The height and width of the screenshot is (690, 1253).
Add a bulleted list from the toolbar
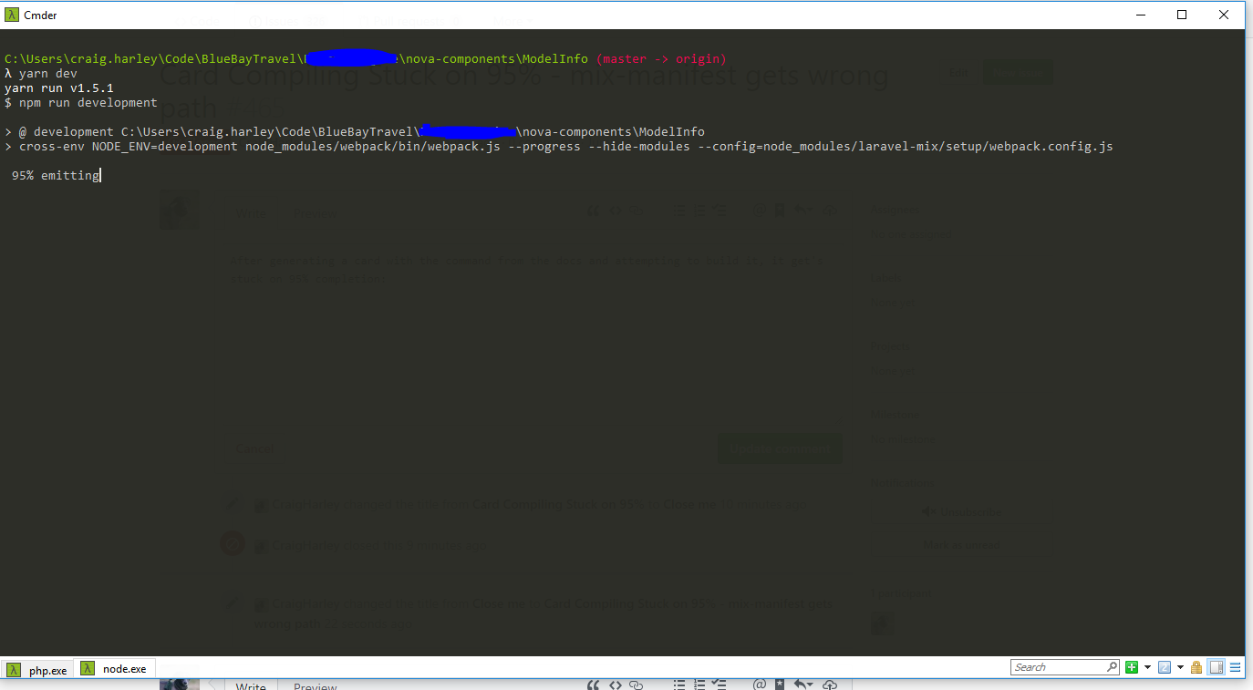pyautogui.click(x=681, y=684)
